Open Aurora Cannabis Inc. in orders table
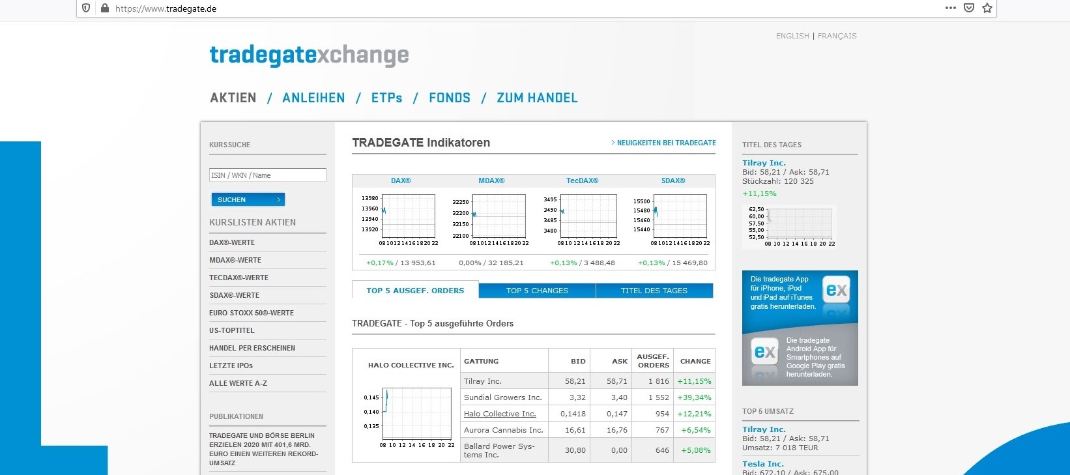Image resolution: width=1070 pixels, height=475 pixels. [503, 430]
